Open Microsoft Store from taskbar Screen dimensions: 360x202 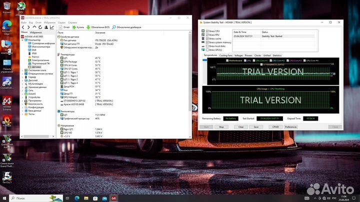[x=95, y=198]
